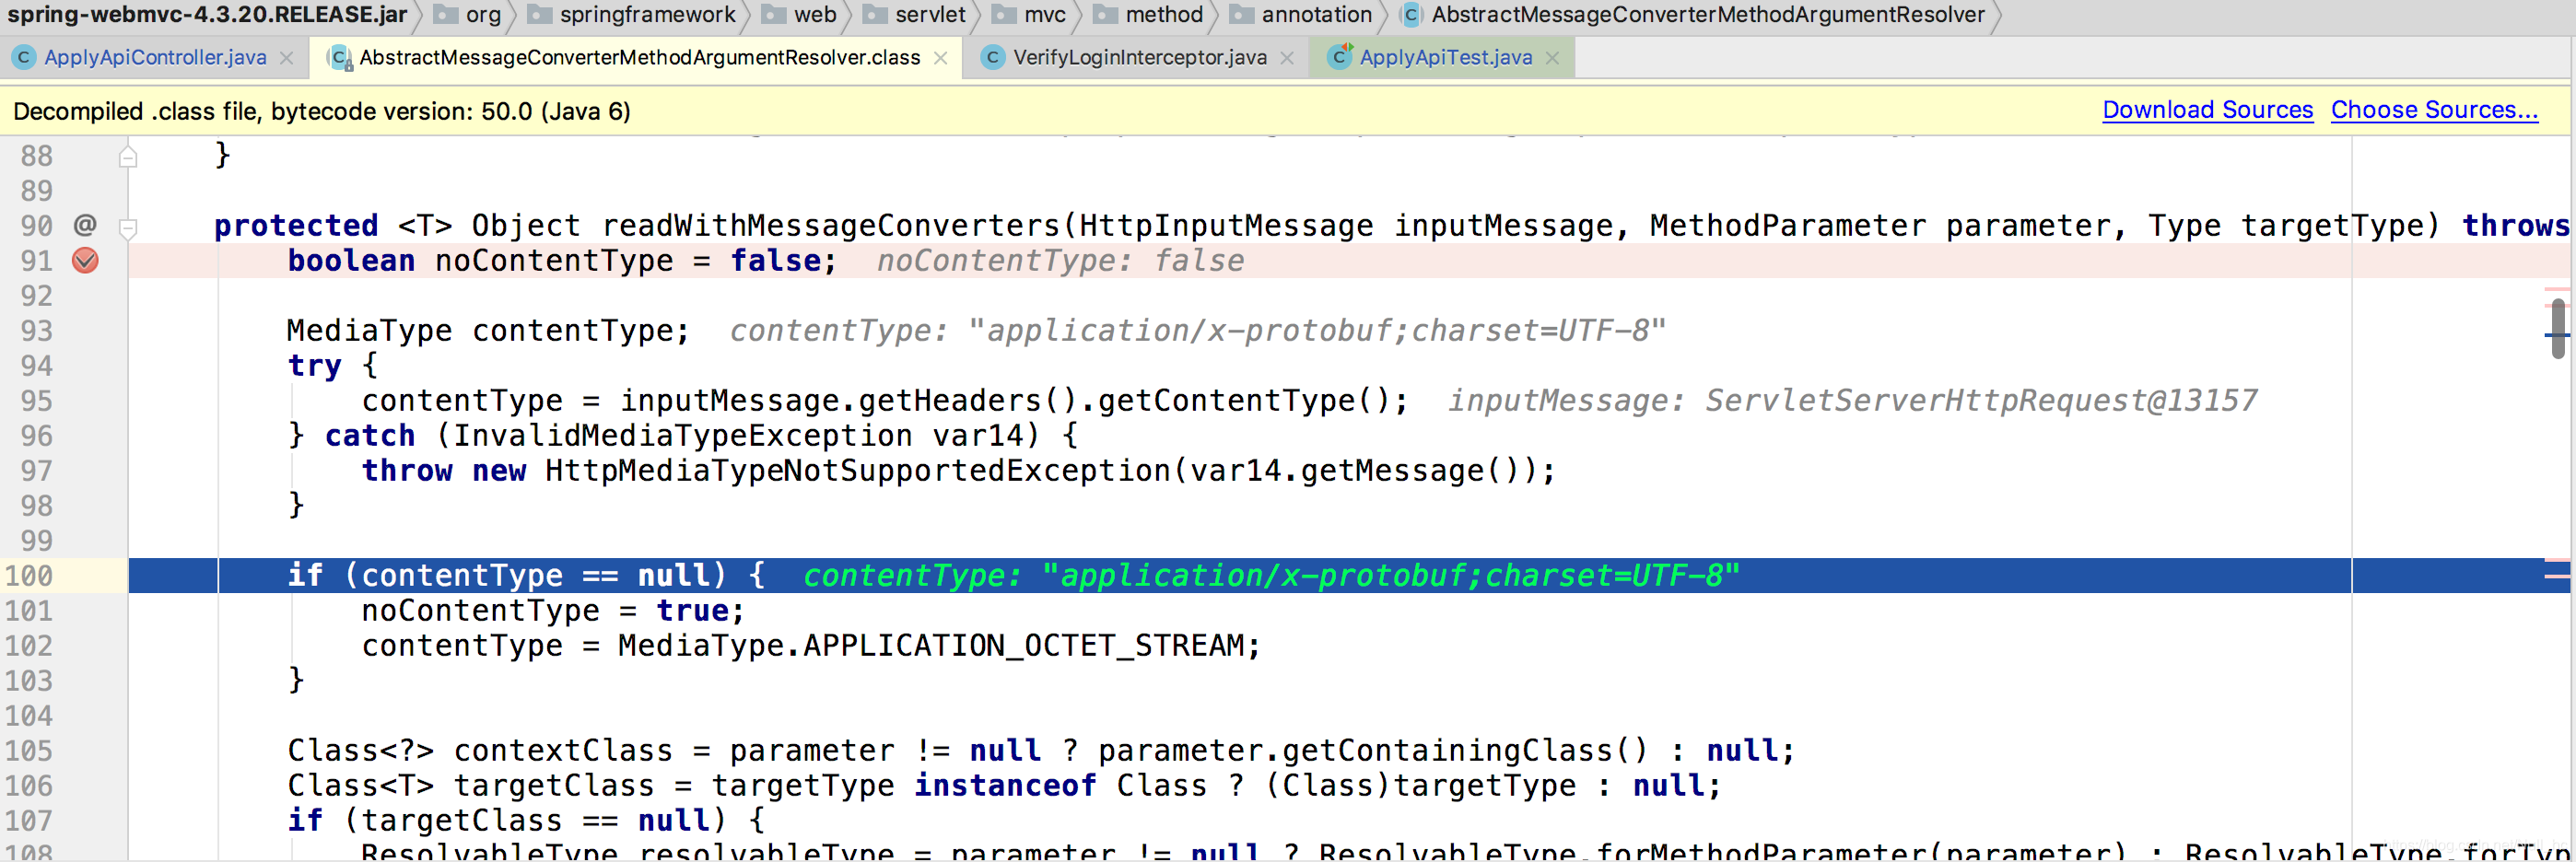
Task: Click 'parameter.getContainingClass()' on line 105
Action: pyautogui.click(x=1373, y=751)
